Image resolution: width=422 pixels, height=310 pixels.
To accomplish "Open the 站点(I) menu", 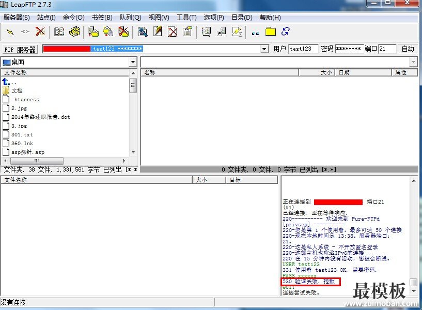I will (46, 18).
